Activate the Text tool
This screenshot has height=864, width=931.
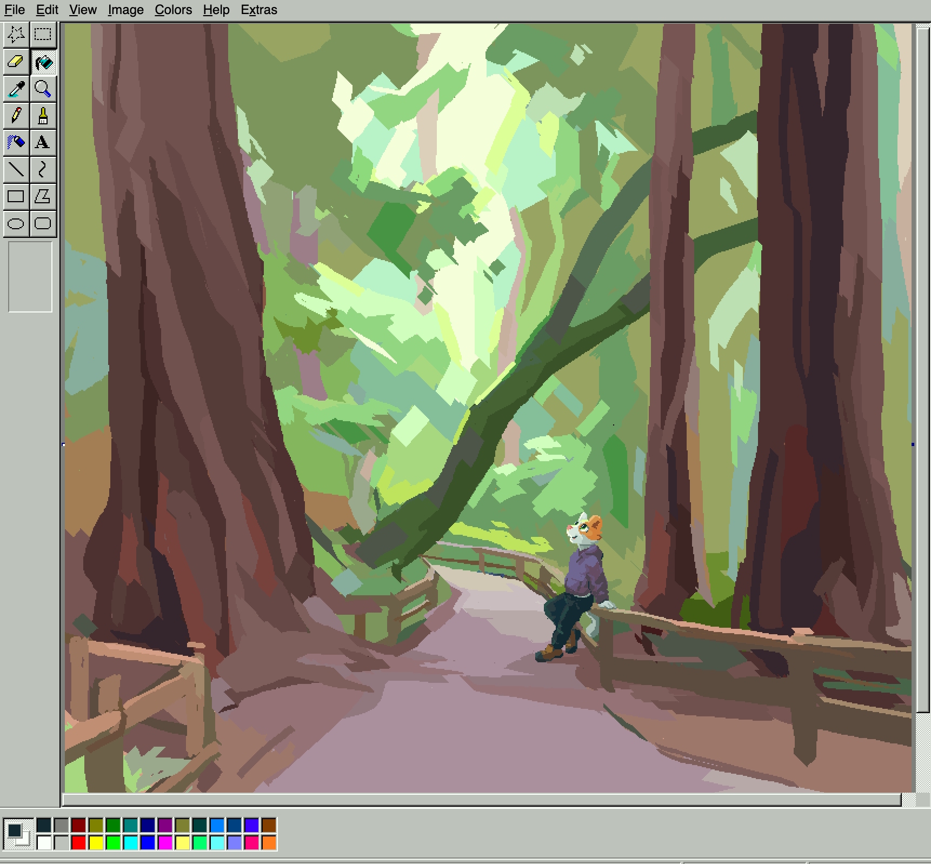43,143
